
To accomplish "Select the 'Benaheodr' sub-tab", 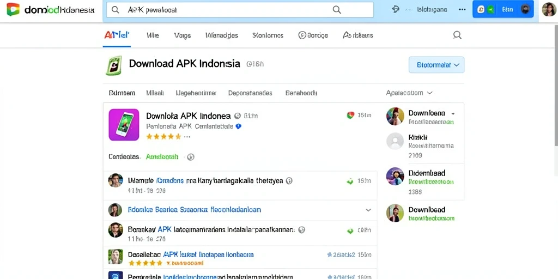I will click(301, 93).
